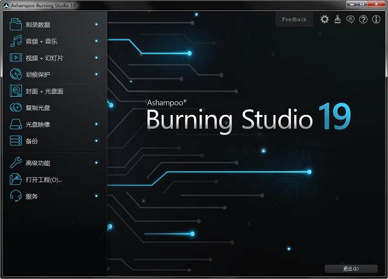Image resolution: width=388 pixels, height=279 pixels.
Task: Maximize the Burning Studio window
Action: coord(361,4)
